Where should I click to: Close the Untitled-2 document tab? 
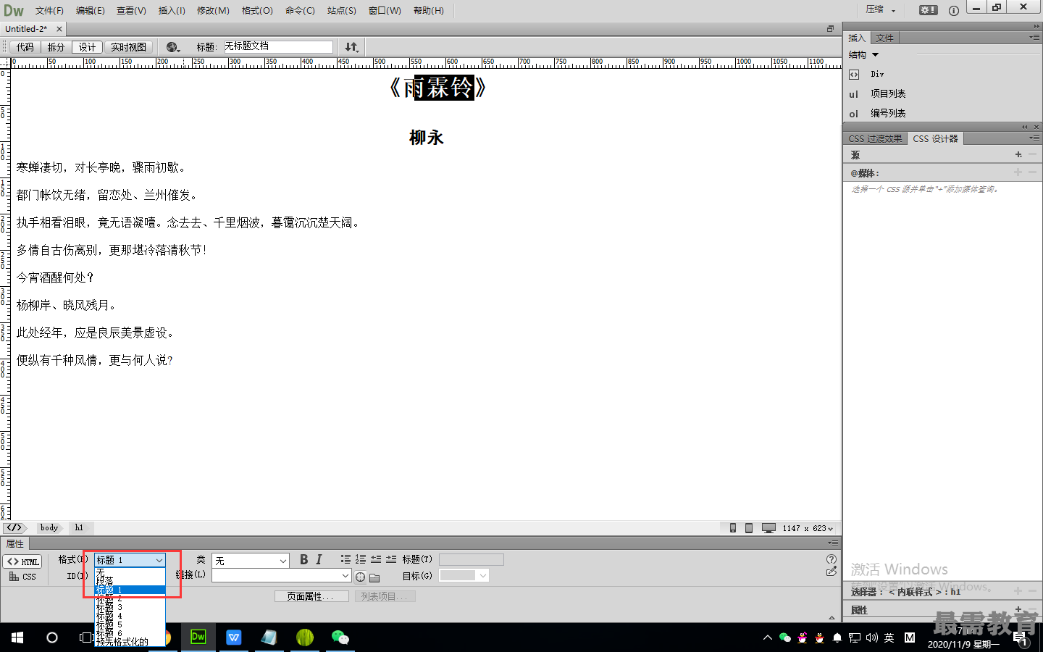coord(59,29)
